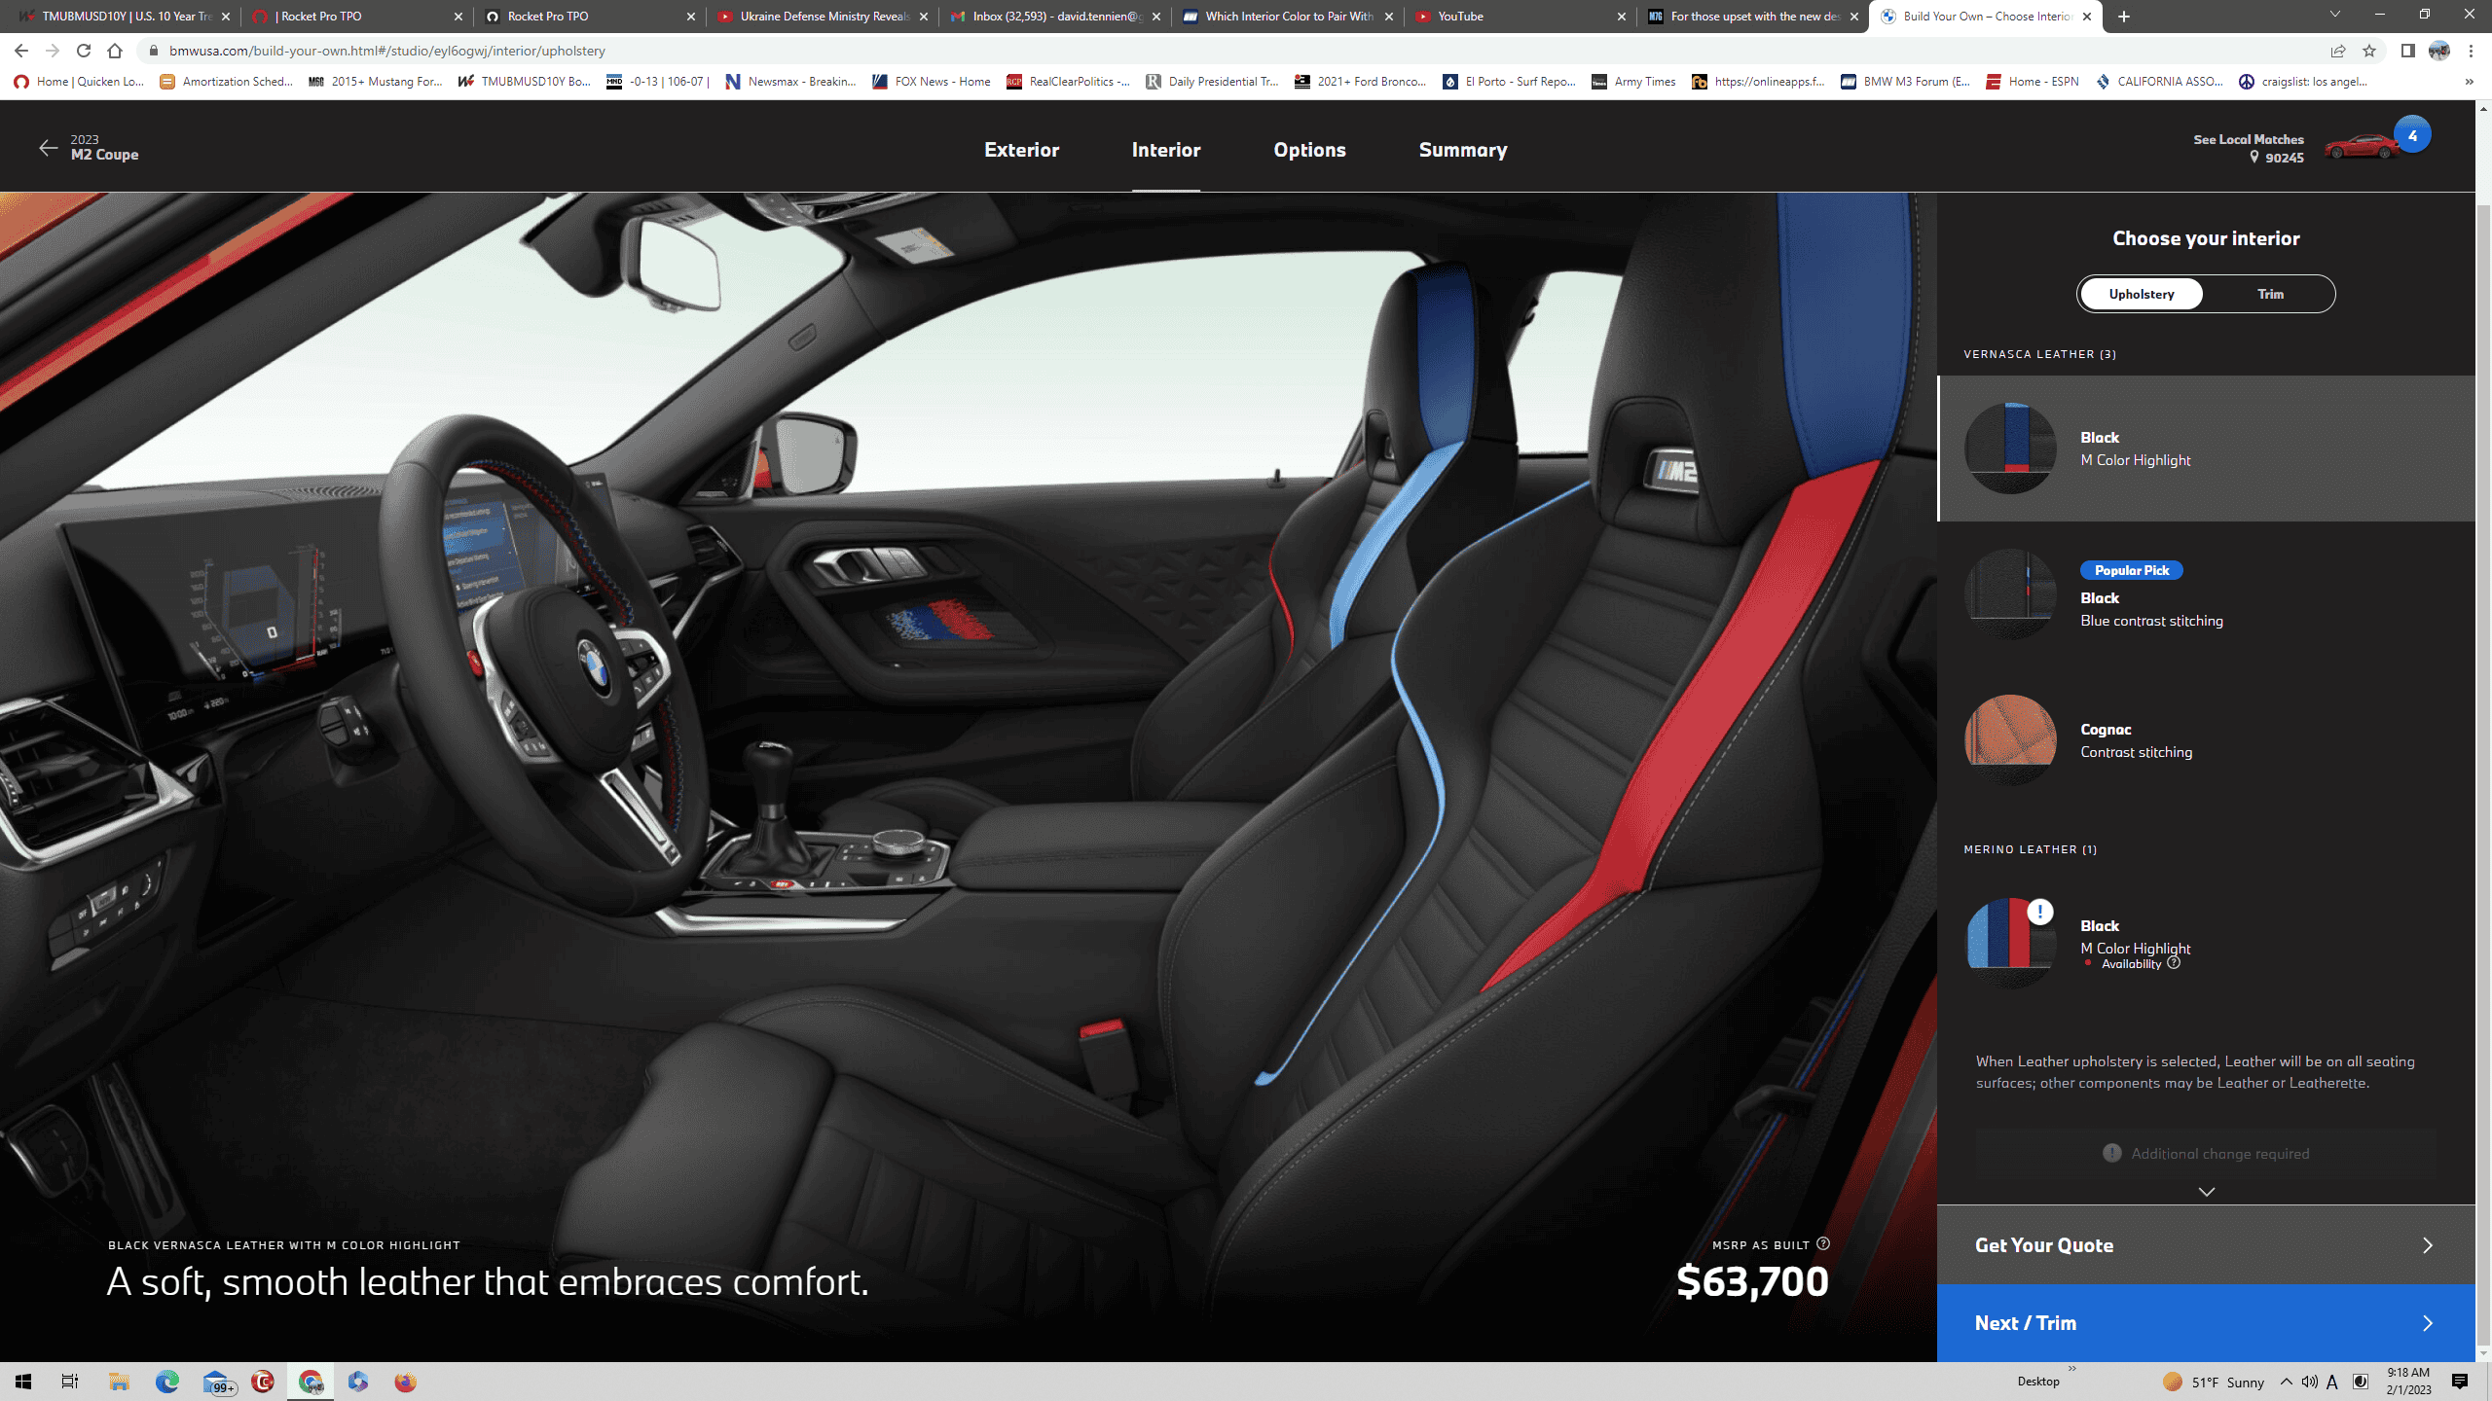Open the MSRP As Built info icon
This screenshot has width=2492, height=1401.
pyautogui.click(x=1823, y=1243)
